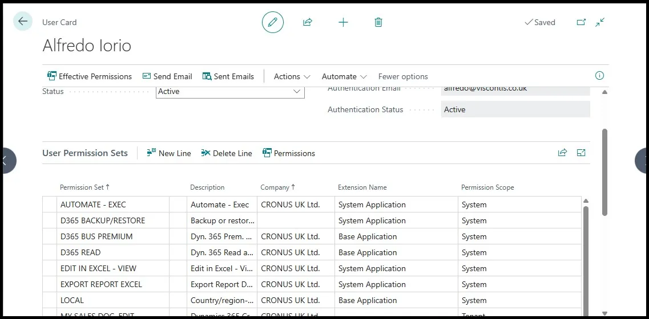The image size is (649, 319).
Task: Click Authentication Status field
Action: click(x=515, y=109)
